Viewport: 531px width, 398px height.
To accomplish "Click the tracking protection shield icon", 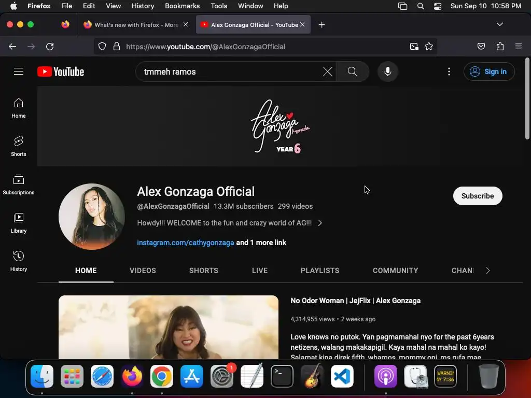I will pyautogui.click(x=102, y=47).
